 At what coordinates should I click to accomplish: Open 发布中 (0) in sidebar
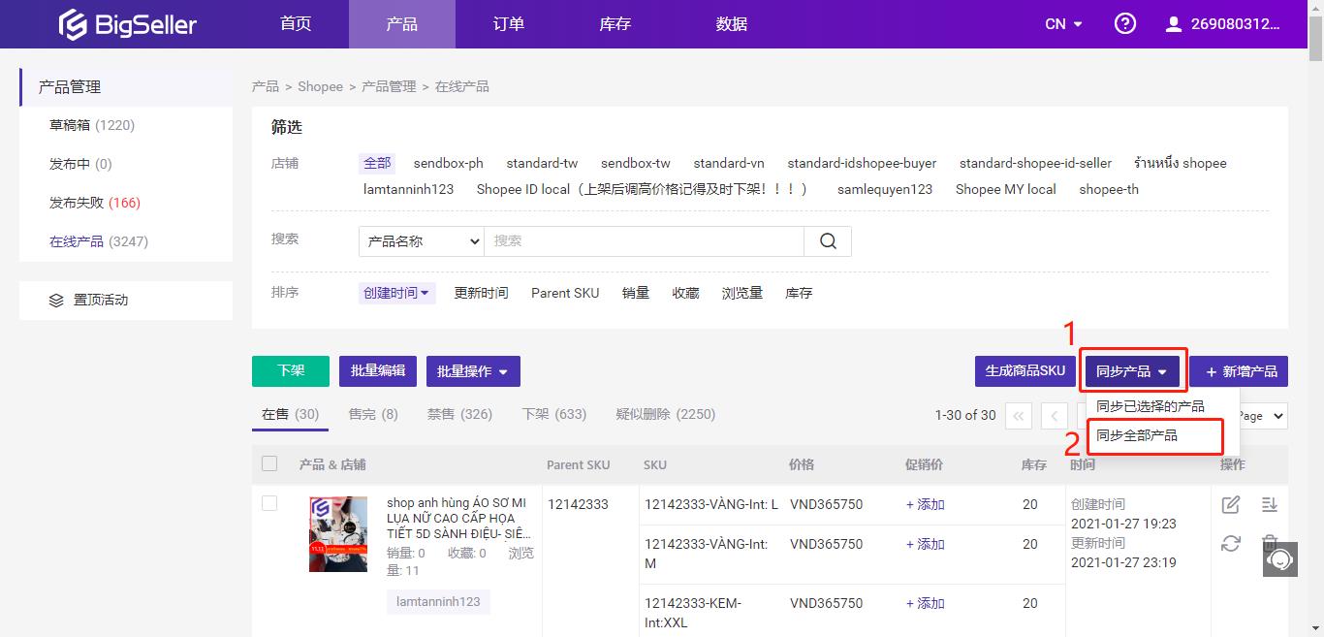[80, 165]
